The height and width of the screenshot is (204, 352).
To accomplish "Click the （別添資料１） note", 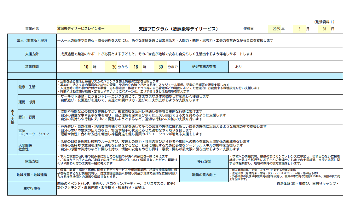I will point(324,22).
